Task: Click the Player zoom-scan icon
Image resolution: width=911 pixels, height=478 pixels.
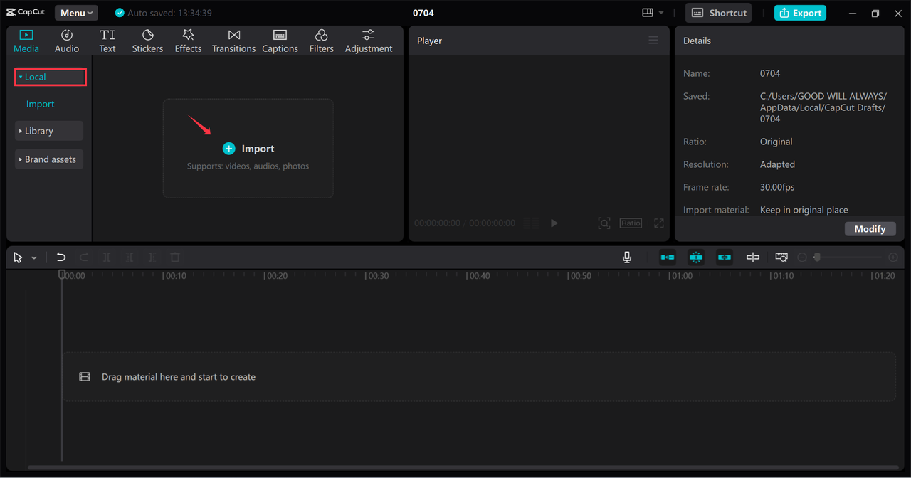Action: [x=604, y=223]
